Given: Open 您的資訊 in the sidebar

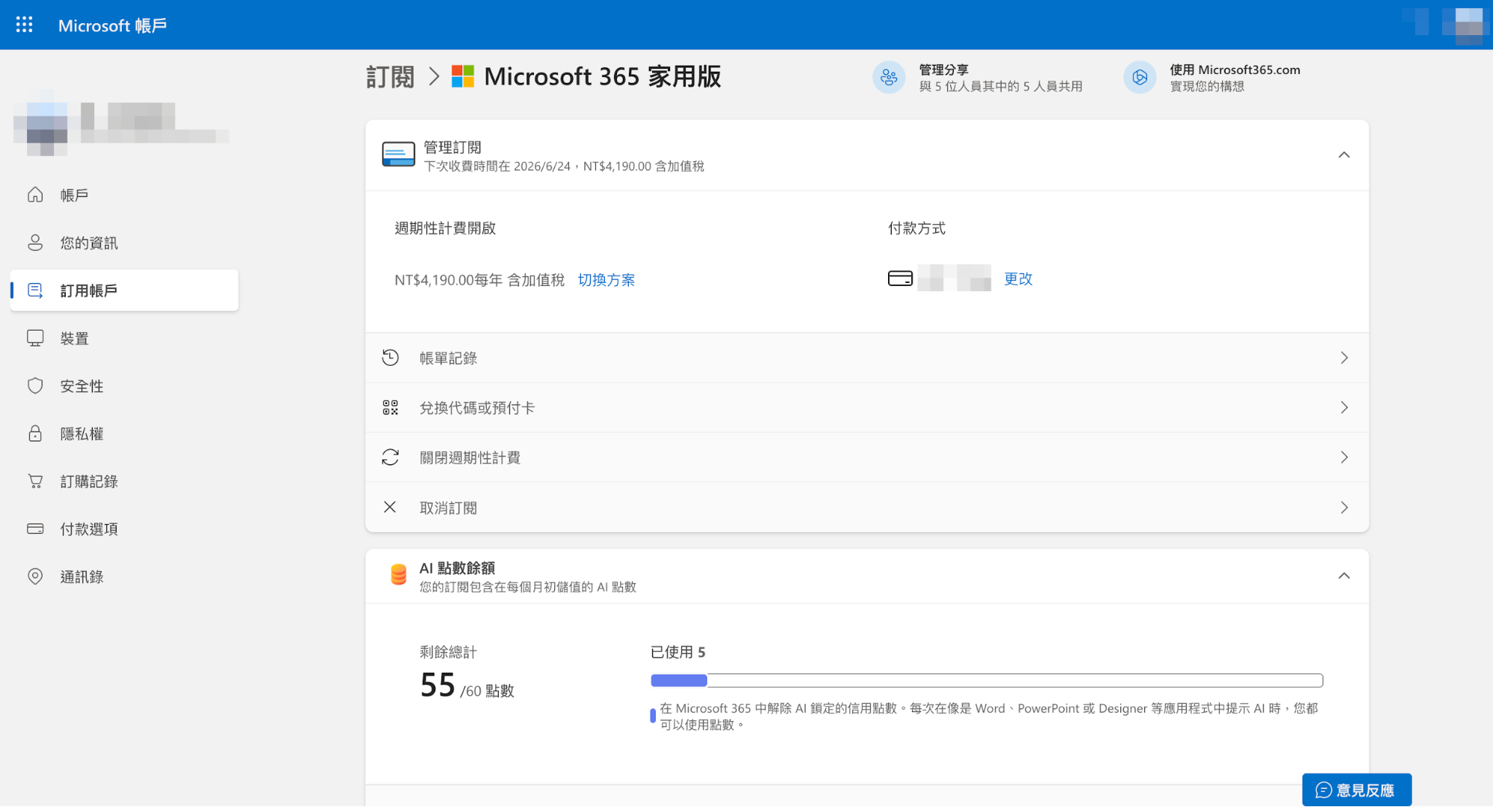Looking at the screenshot, I should (x=124, y=243).
